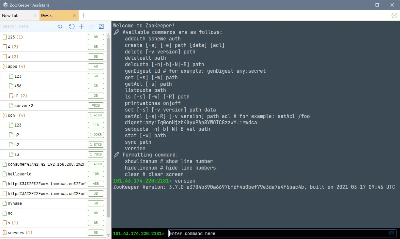This screenshot has width=400, height=239.
Task: Open a new connection tab with plus
Action: pyautogui.click(x=84, y=15)
